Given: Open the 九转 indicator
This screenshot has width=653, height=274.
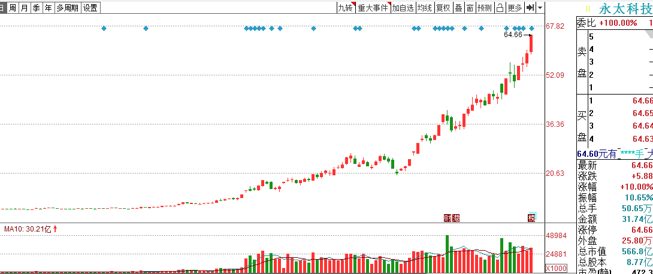Looking at the screenshot, I should tap(345, 8).
